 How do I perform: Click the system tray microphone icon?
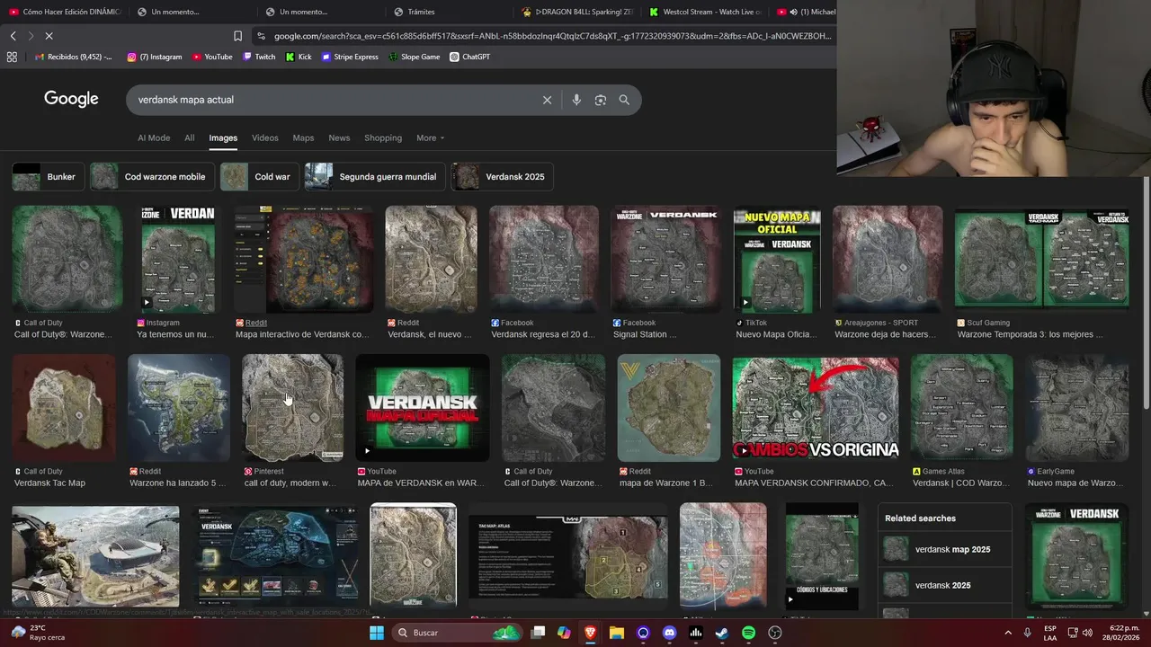pyautogui.click(x=1027, y=633)
